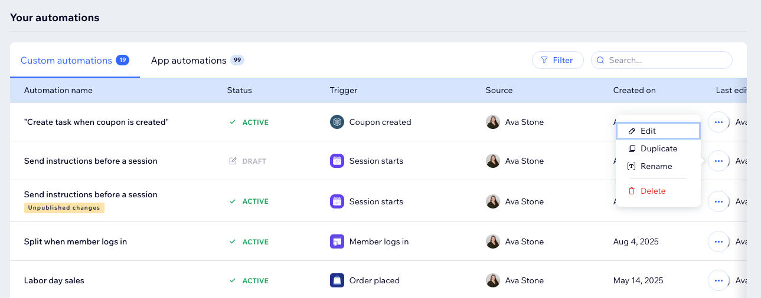Image resolution: width=761 pixels, height=298 pixels.
Task: Open the Filter button
Action: (x=557, y=60)
